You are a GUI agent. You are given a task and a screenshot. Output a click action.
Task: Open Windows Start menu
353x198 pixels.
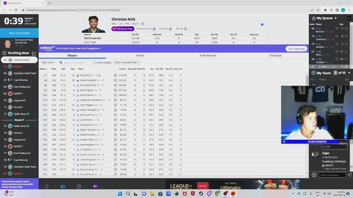[120, 194]
